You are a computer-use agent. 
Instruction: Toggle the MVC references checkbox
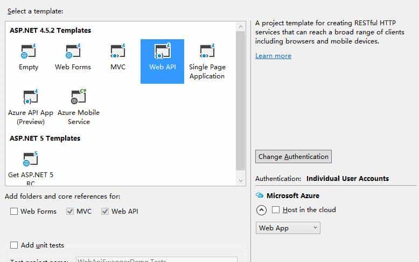coord(70,212)
